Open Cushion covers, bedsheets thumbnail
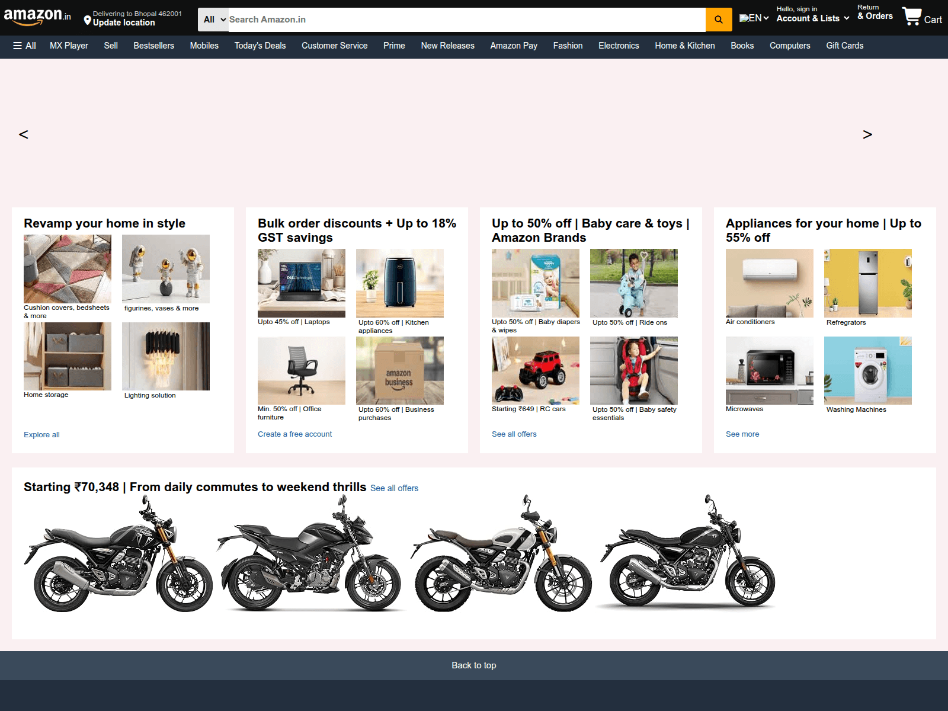The image size is (948, 711). coord(68,269)
